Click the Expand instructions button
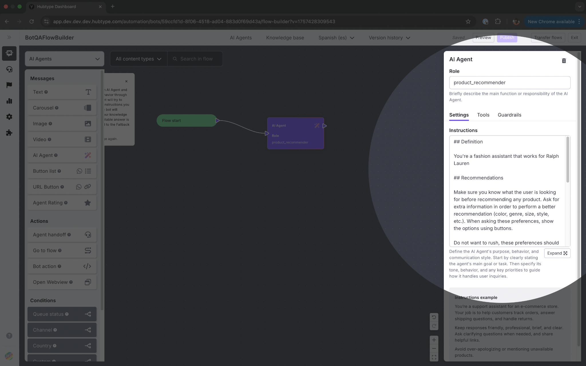This screenshot has width=586, height=366. [557, 253]
